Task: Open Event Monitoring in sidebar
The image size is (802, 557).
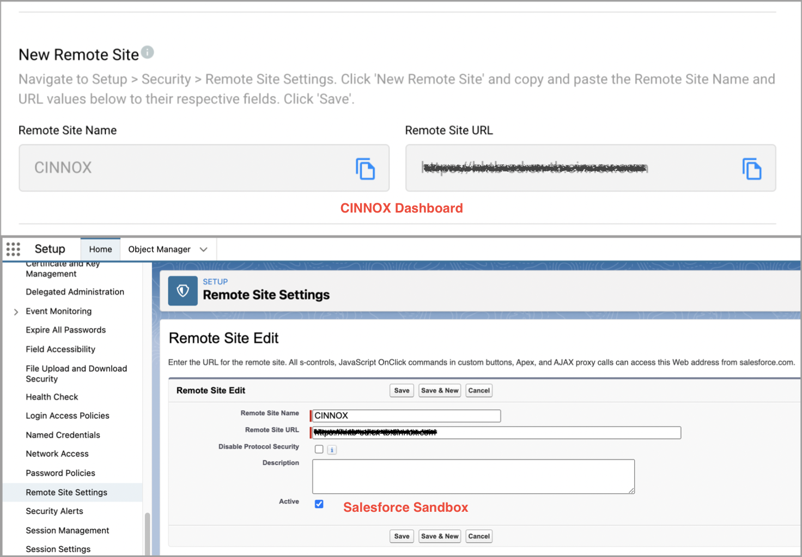Action: [x=59, y=311]
